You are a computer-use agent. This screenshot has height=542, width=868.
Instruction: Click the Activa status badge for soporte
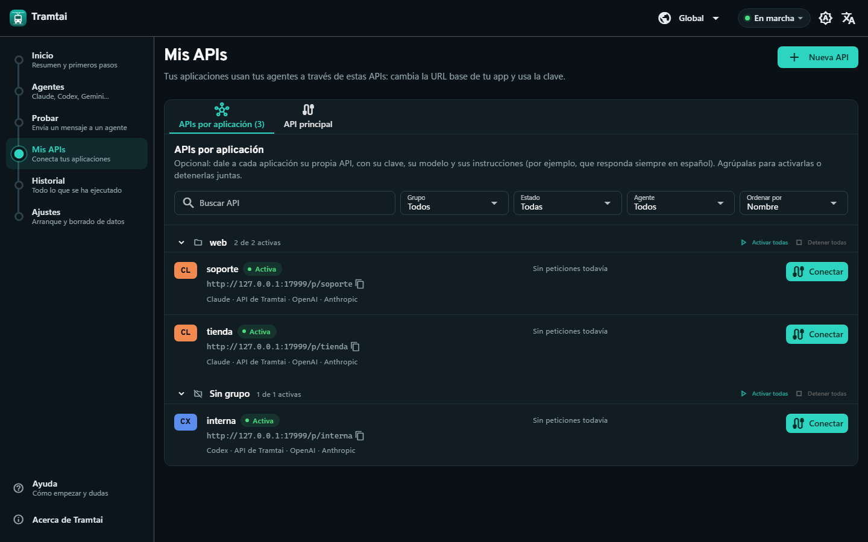(x=263, y=269)
